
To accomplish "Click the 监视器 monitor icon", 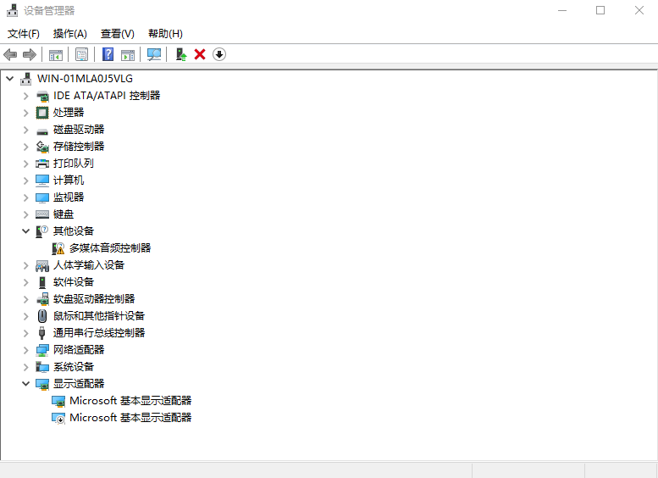I will (x=42, y=197).
